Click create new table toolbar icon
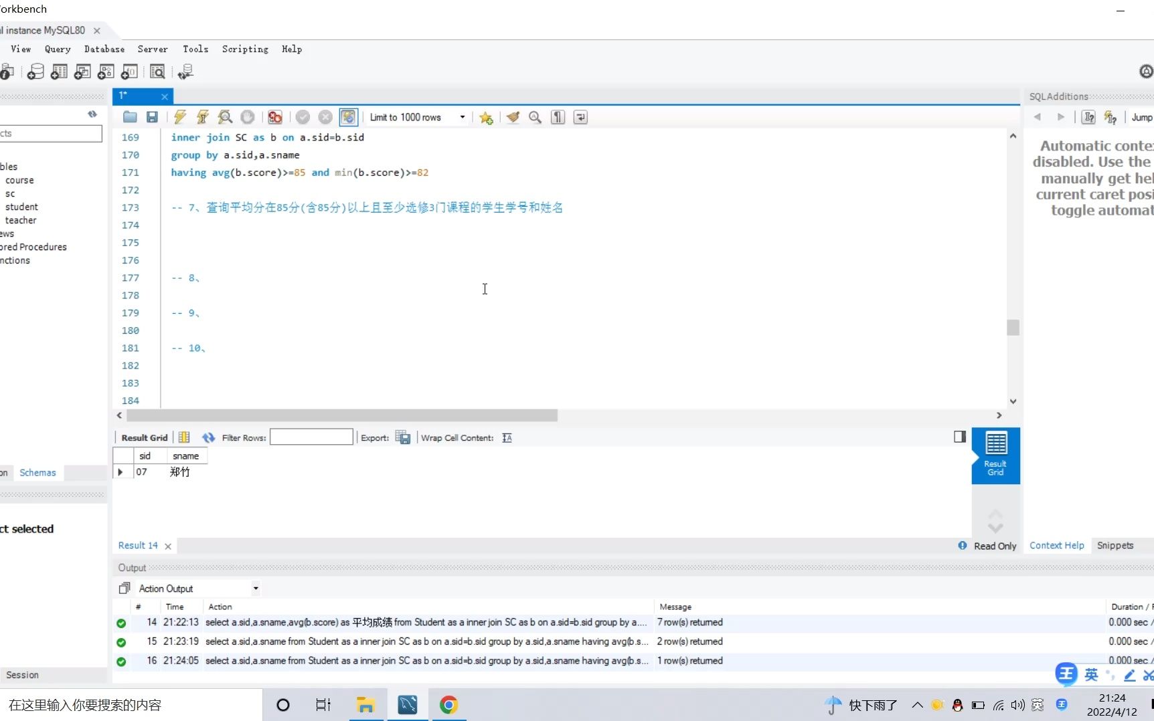1154x721 pixels. point(59,72)
